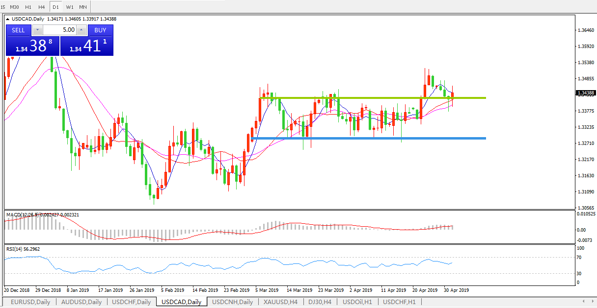Image resolution: width=597 pixels, height=308 pixels.
Task: Go to the USDOil,H1 chart tab
Action: 357,302
